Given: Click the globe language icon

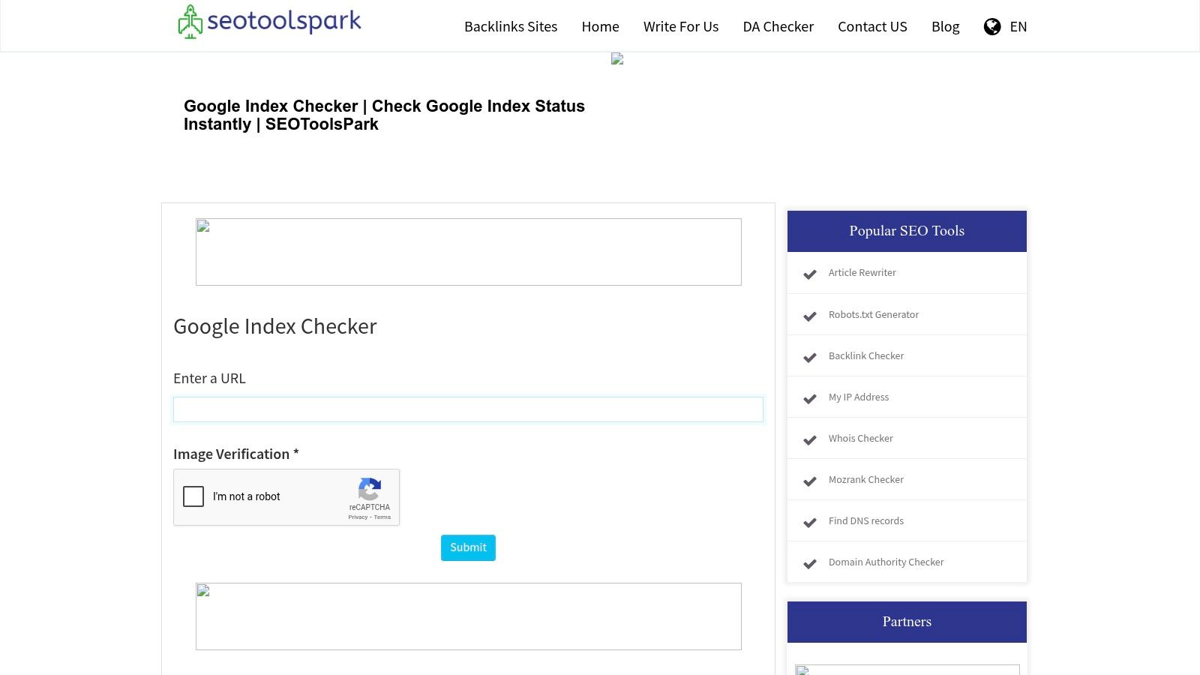Looking at the screenshot, I should point(992,26).
